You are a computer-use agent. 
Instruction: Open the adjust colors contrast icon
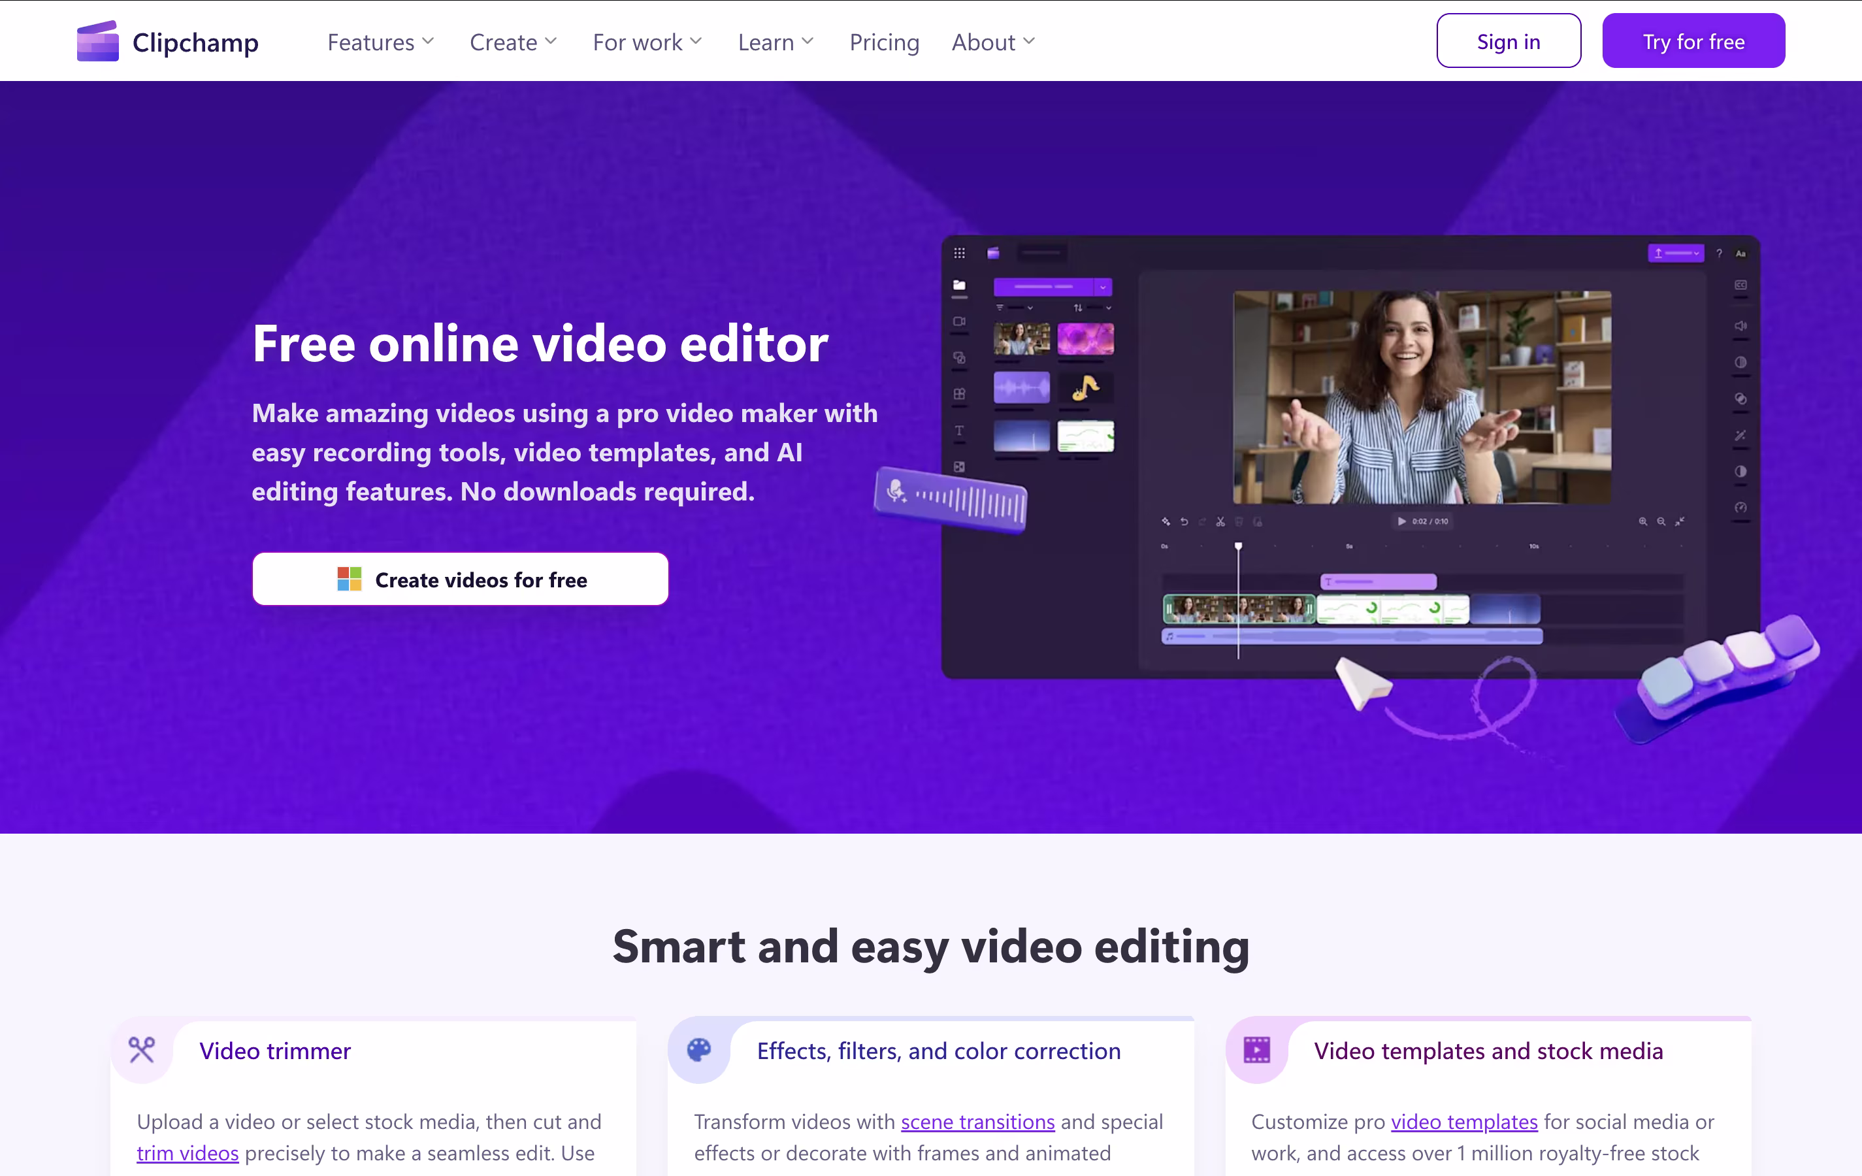click(1740, 471)
